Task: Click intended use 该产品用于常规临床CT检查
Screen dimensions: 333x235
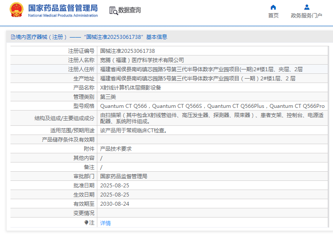Action: (x=134, y=131)
